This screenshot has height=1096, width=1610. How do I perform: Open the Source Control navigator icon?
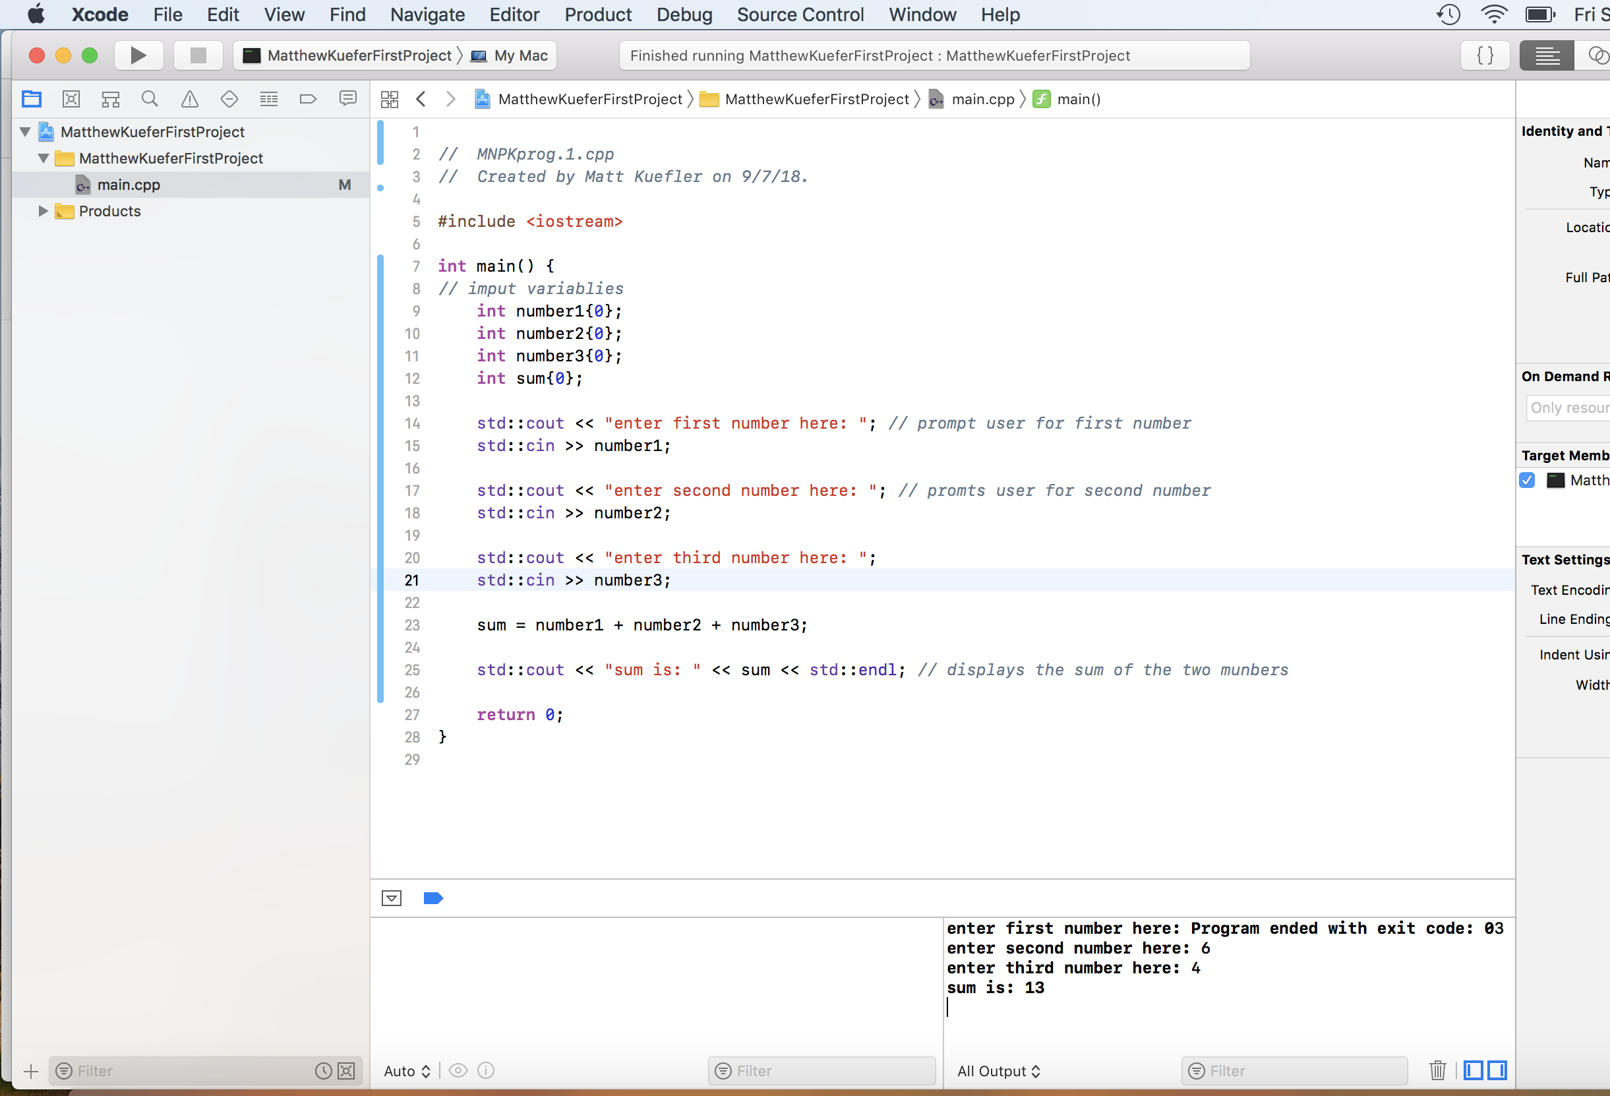tap(71, 99)
